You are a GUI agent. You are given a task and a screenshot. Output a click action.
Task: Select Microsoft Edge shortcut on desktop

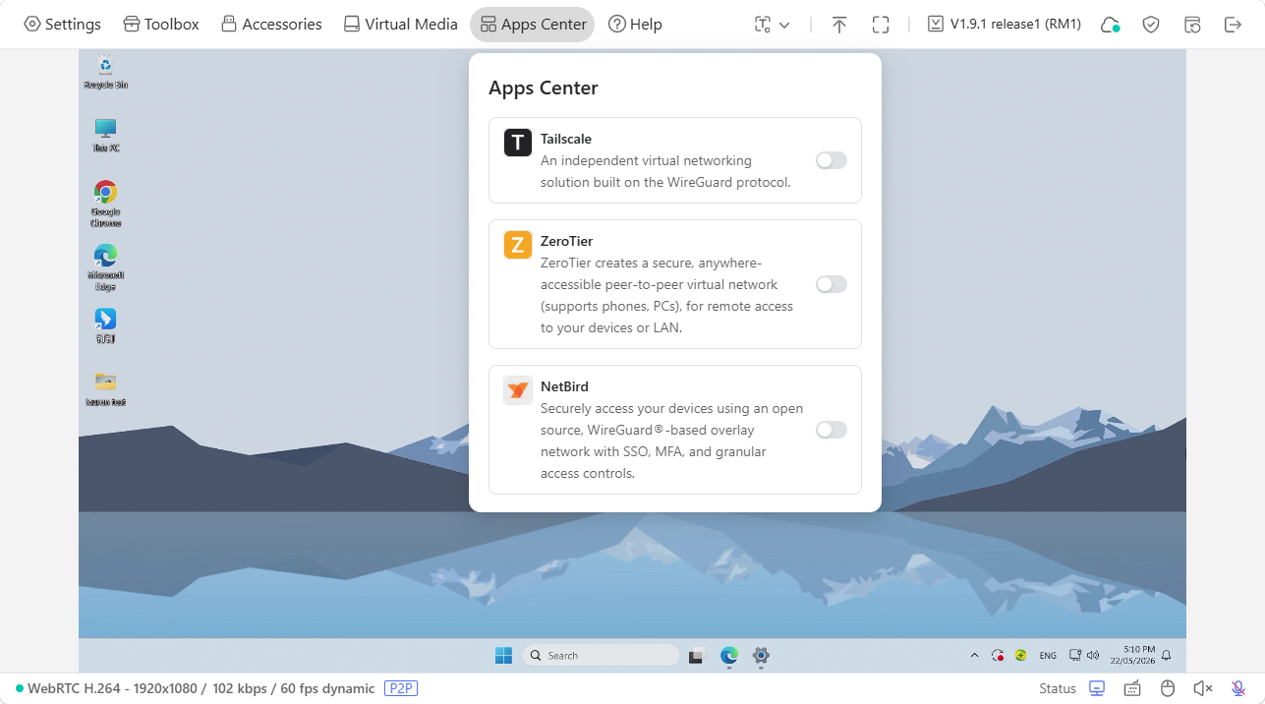click(105, 267)
